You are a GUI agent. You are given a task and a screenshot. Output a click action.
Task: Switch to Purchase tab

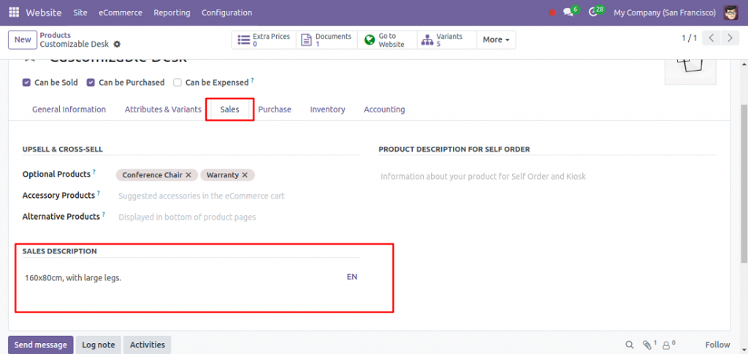click(275, 109)
